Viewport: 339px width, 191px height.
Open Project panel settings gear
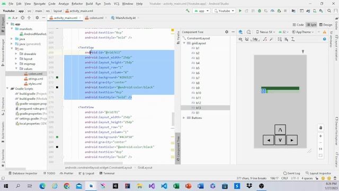[x=37, y=18]
